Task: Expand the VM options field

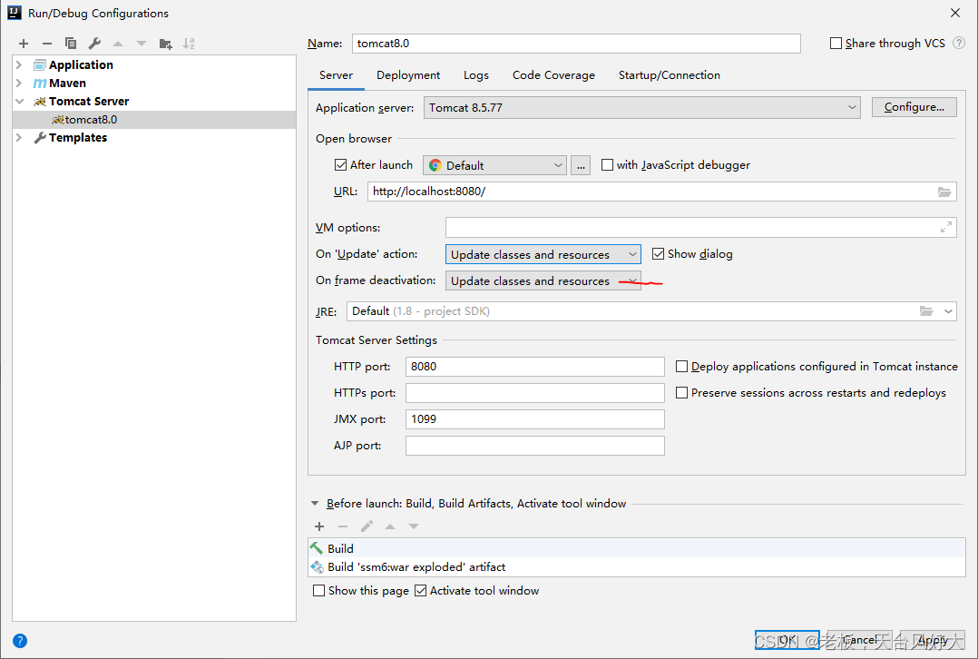Action: (x=946, y=228)
